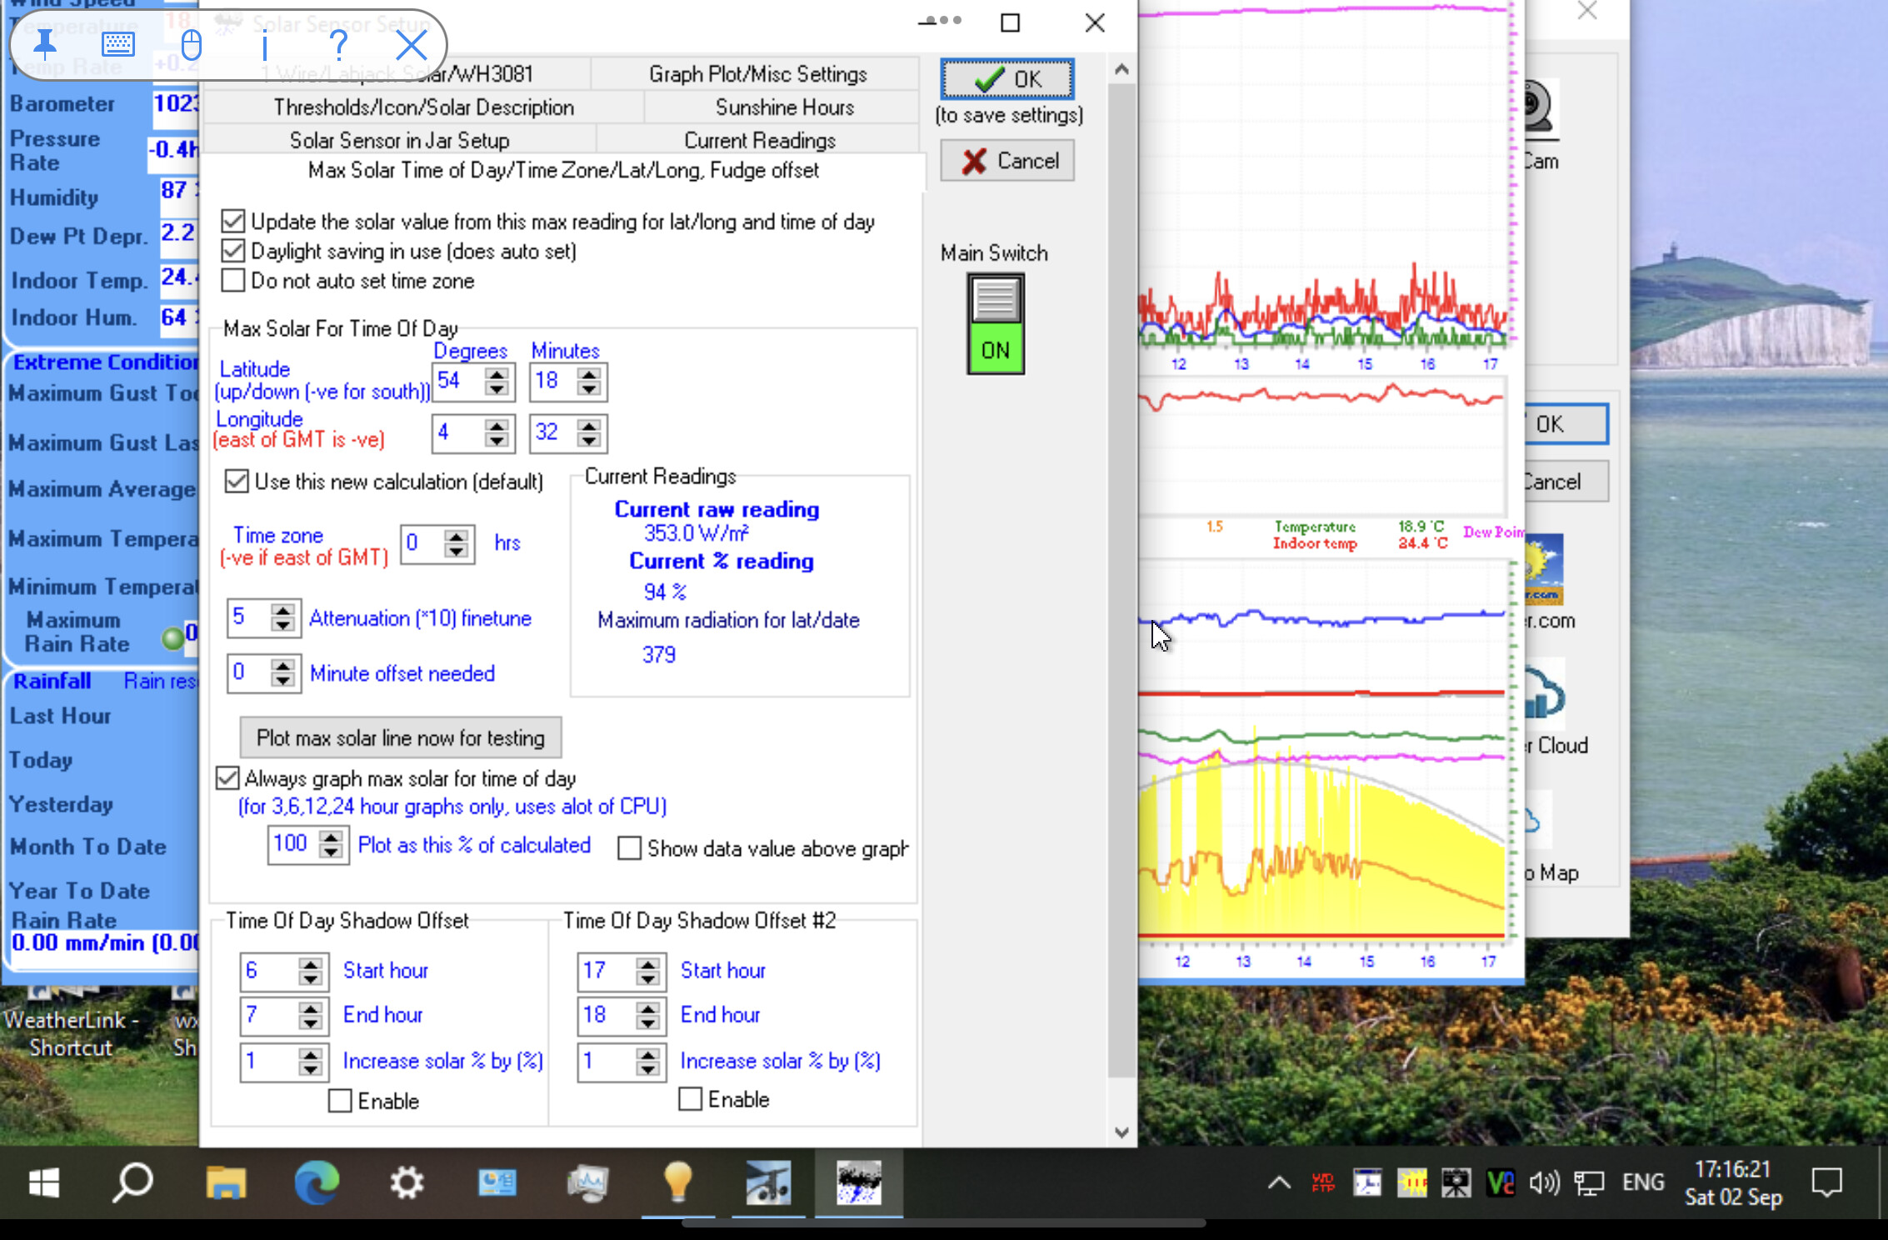
Task: Click OK to save settings
Action: 1007,79
